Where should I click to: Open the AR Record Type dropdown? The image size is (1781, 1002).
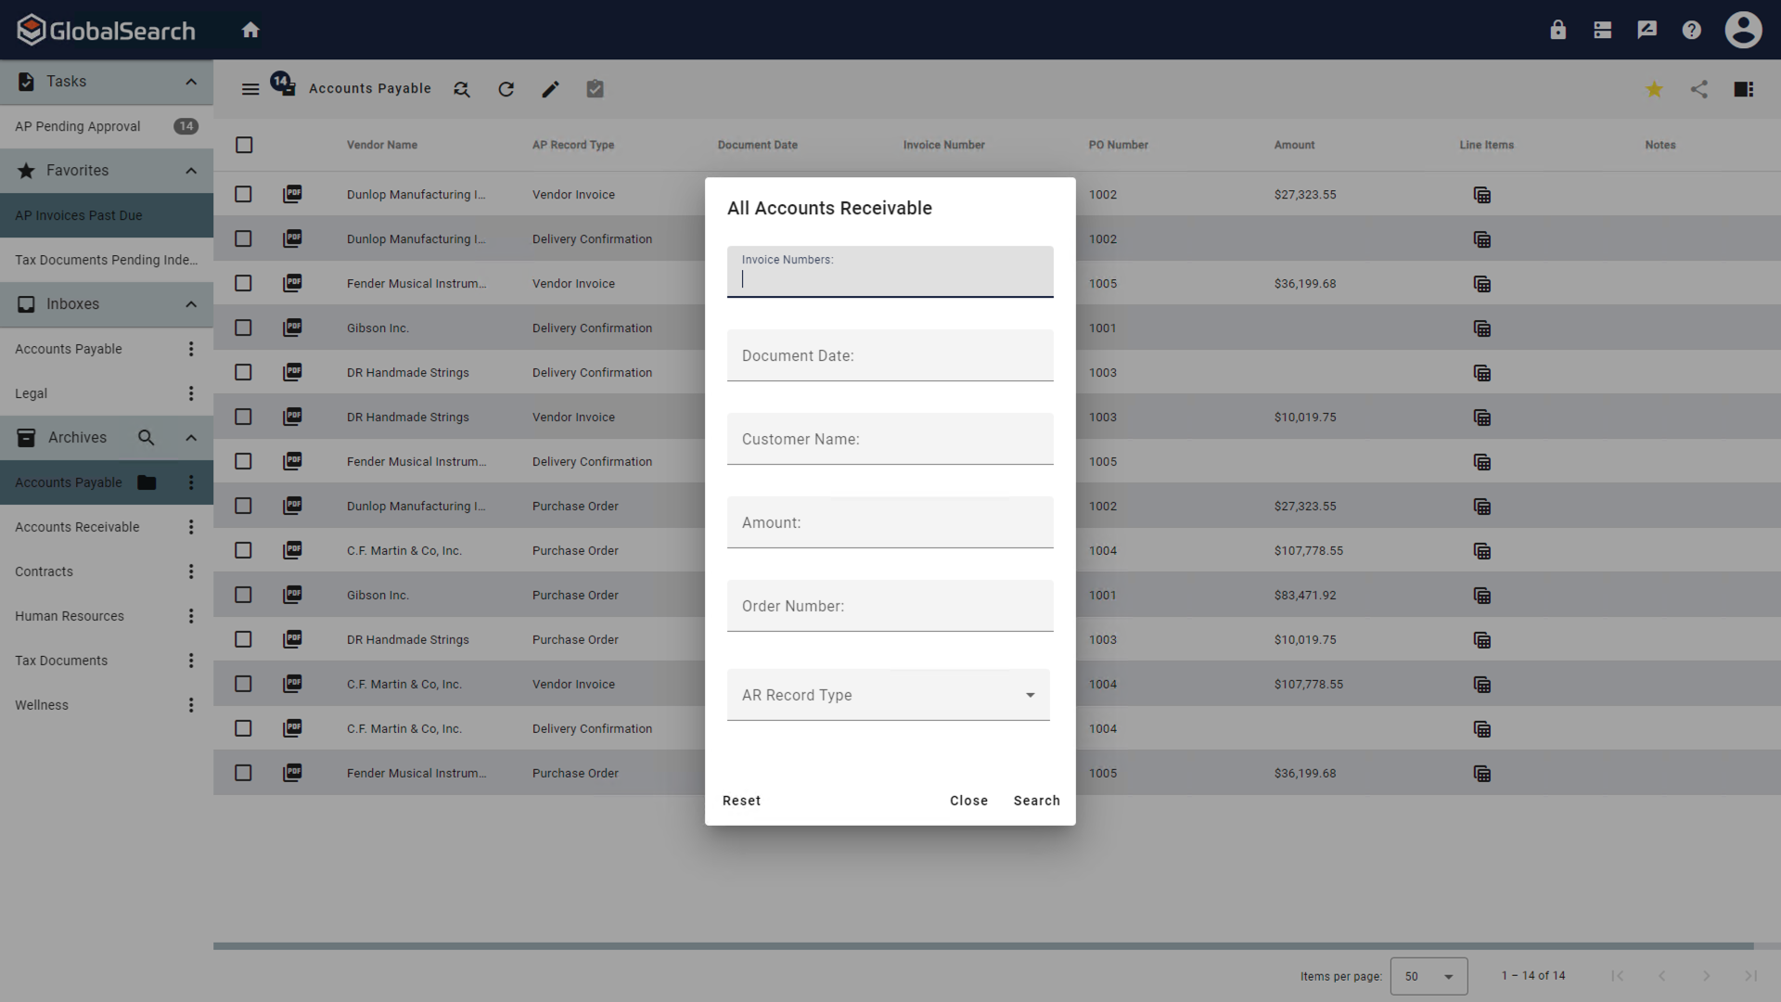888,695
